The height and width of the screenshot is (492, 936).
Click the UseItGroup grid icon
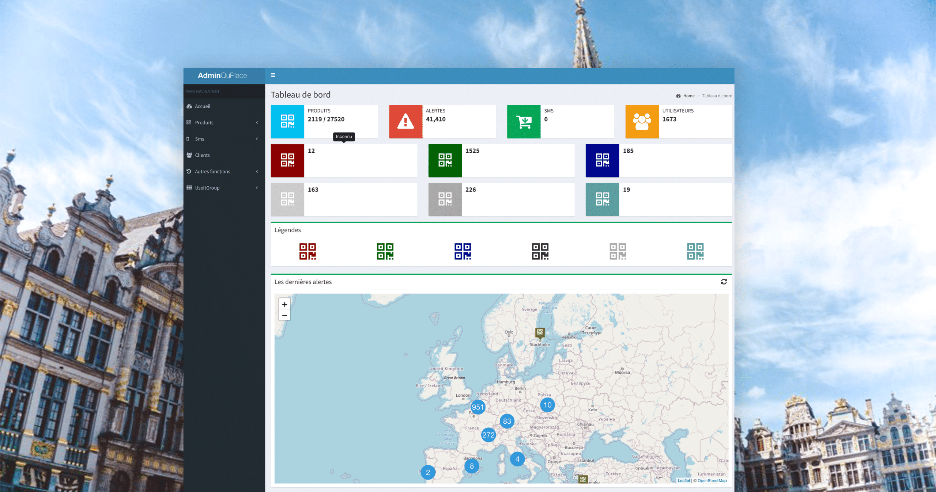[189, 188]
